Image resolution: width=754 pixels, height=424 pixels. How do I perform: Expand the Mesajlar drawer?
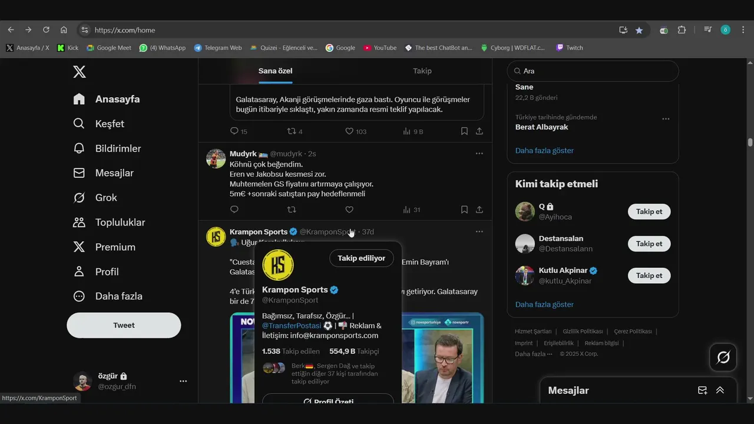point(720,390)
